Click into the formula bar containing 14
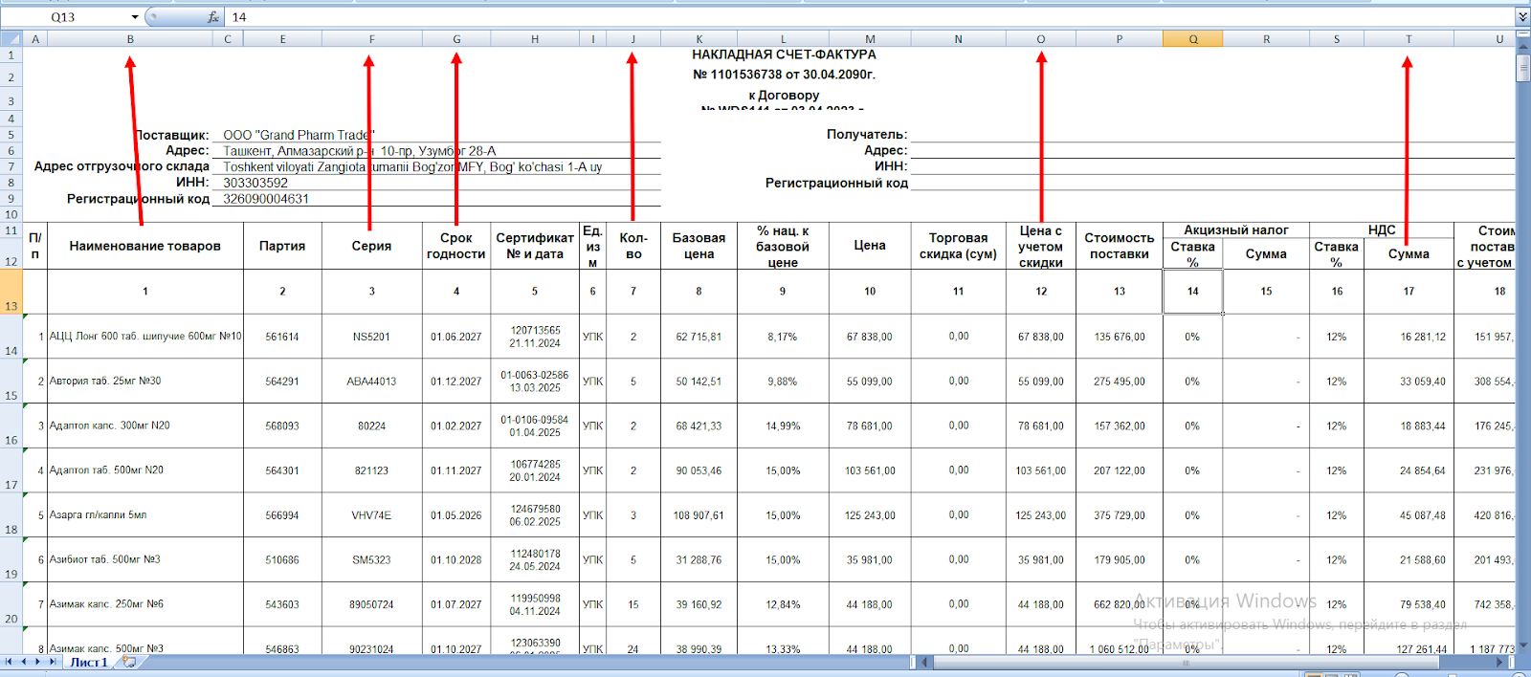1531x677 pixels. click(x=869, y=17)
